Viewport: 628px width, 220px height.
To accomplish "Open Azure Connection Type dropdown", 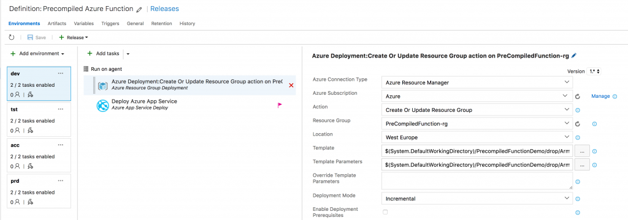I will 477,82.
